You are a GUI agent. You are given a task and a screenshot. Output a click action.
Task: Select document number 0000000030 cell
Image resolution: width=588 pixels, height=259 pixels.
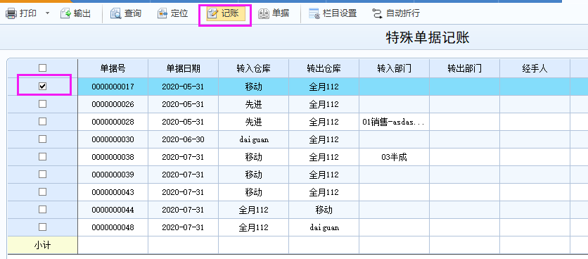[113, 139]
